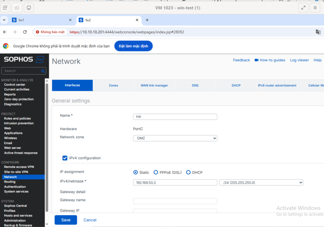Viewport: 324px width, 227px height.
Task: Open the VM hamburger menu icon
Action: tap(315, 8)
